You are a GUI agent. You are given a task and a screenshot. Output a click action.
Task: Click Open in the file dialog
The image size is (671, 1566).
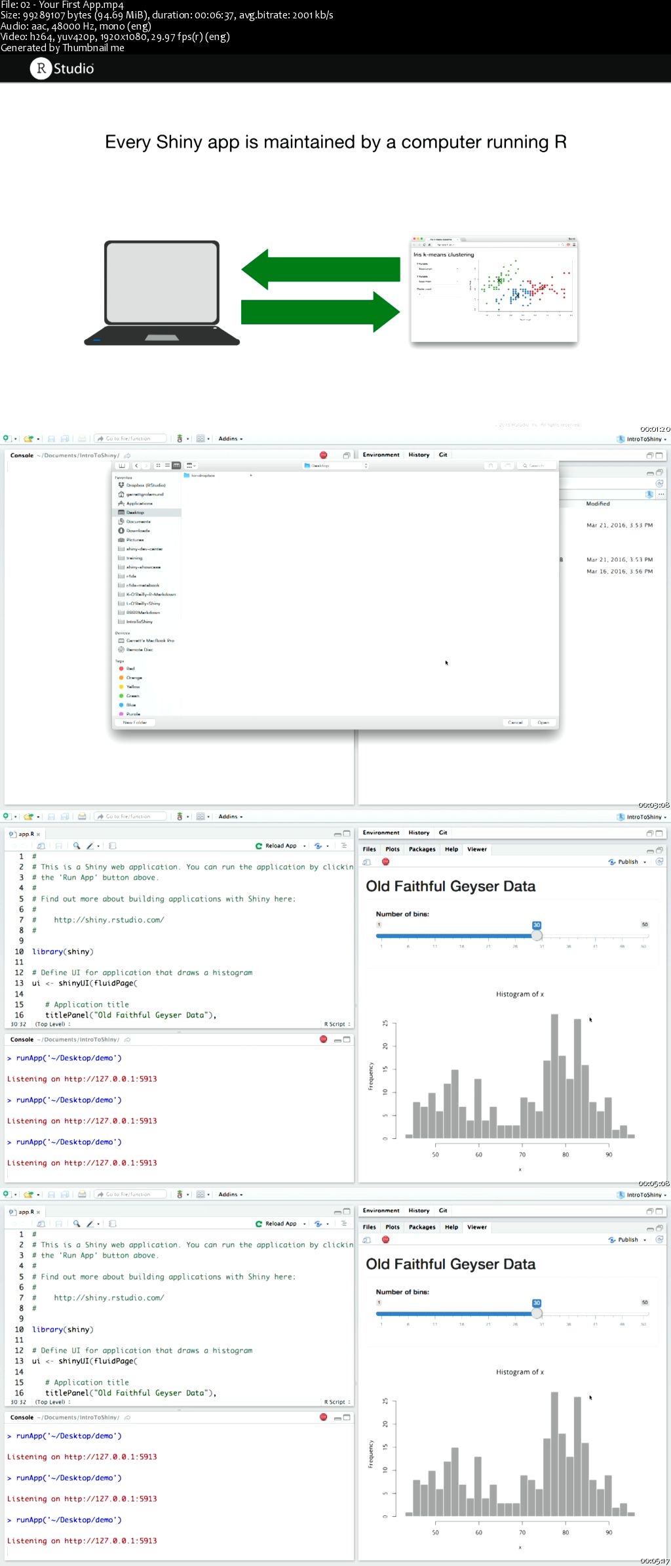point(543,722)
